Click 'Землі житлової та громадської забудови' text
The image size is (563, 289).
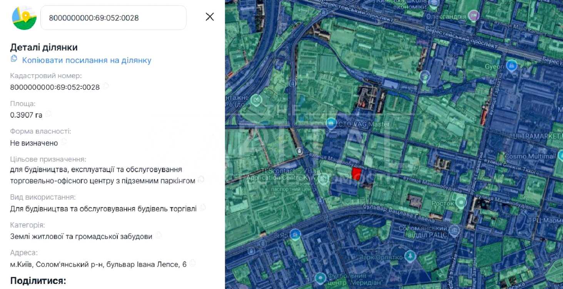(81, 236)
